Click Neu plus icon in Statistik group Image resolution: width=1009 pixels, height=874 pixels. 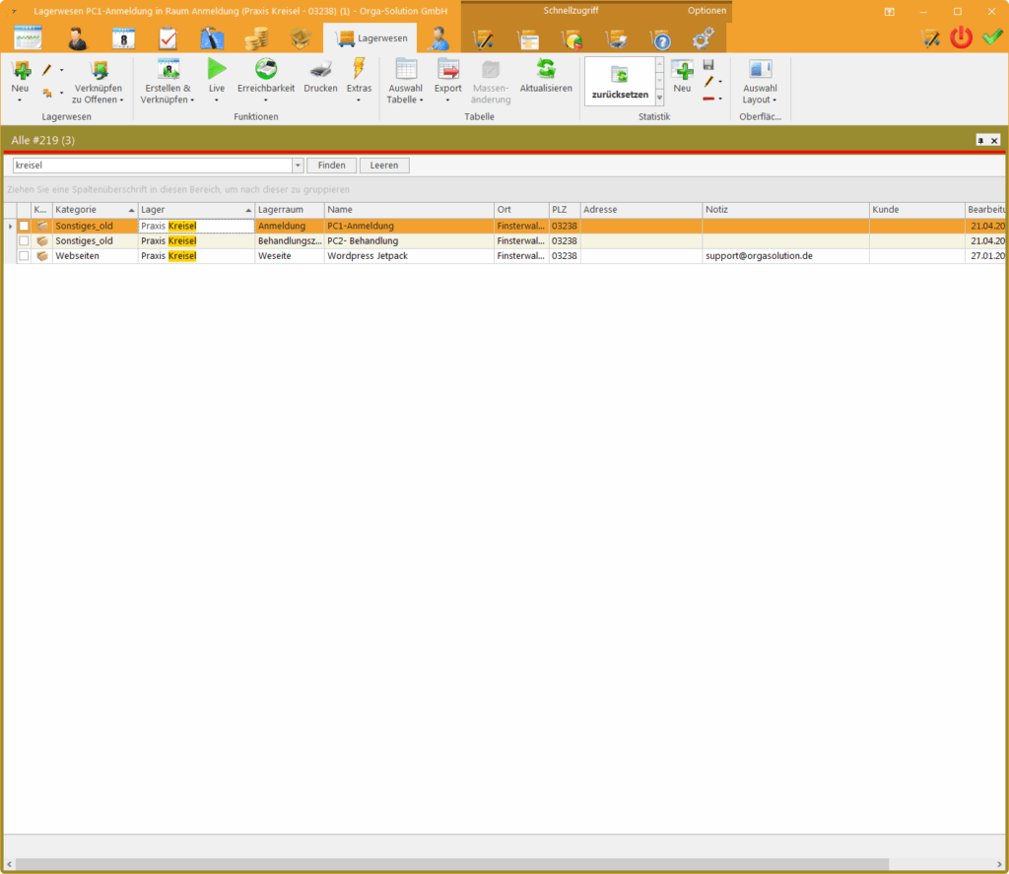coord(682,70)
